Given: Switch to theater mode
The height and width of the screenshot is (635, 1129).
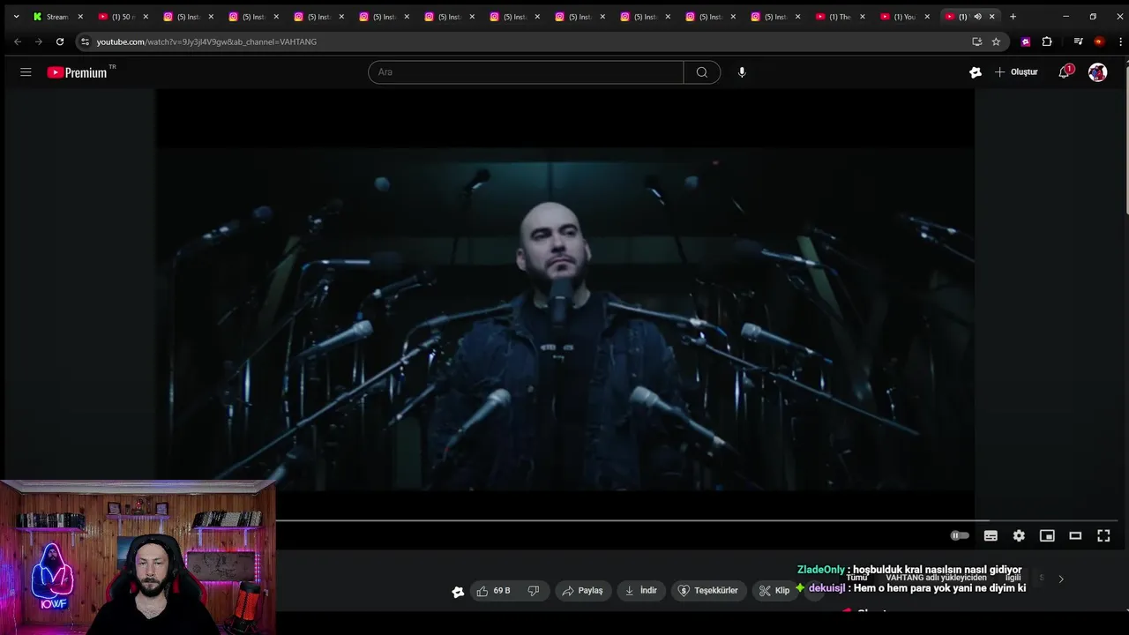Looking at the screenshot, I should [x=1075, y=535].
